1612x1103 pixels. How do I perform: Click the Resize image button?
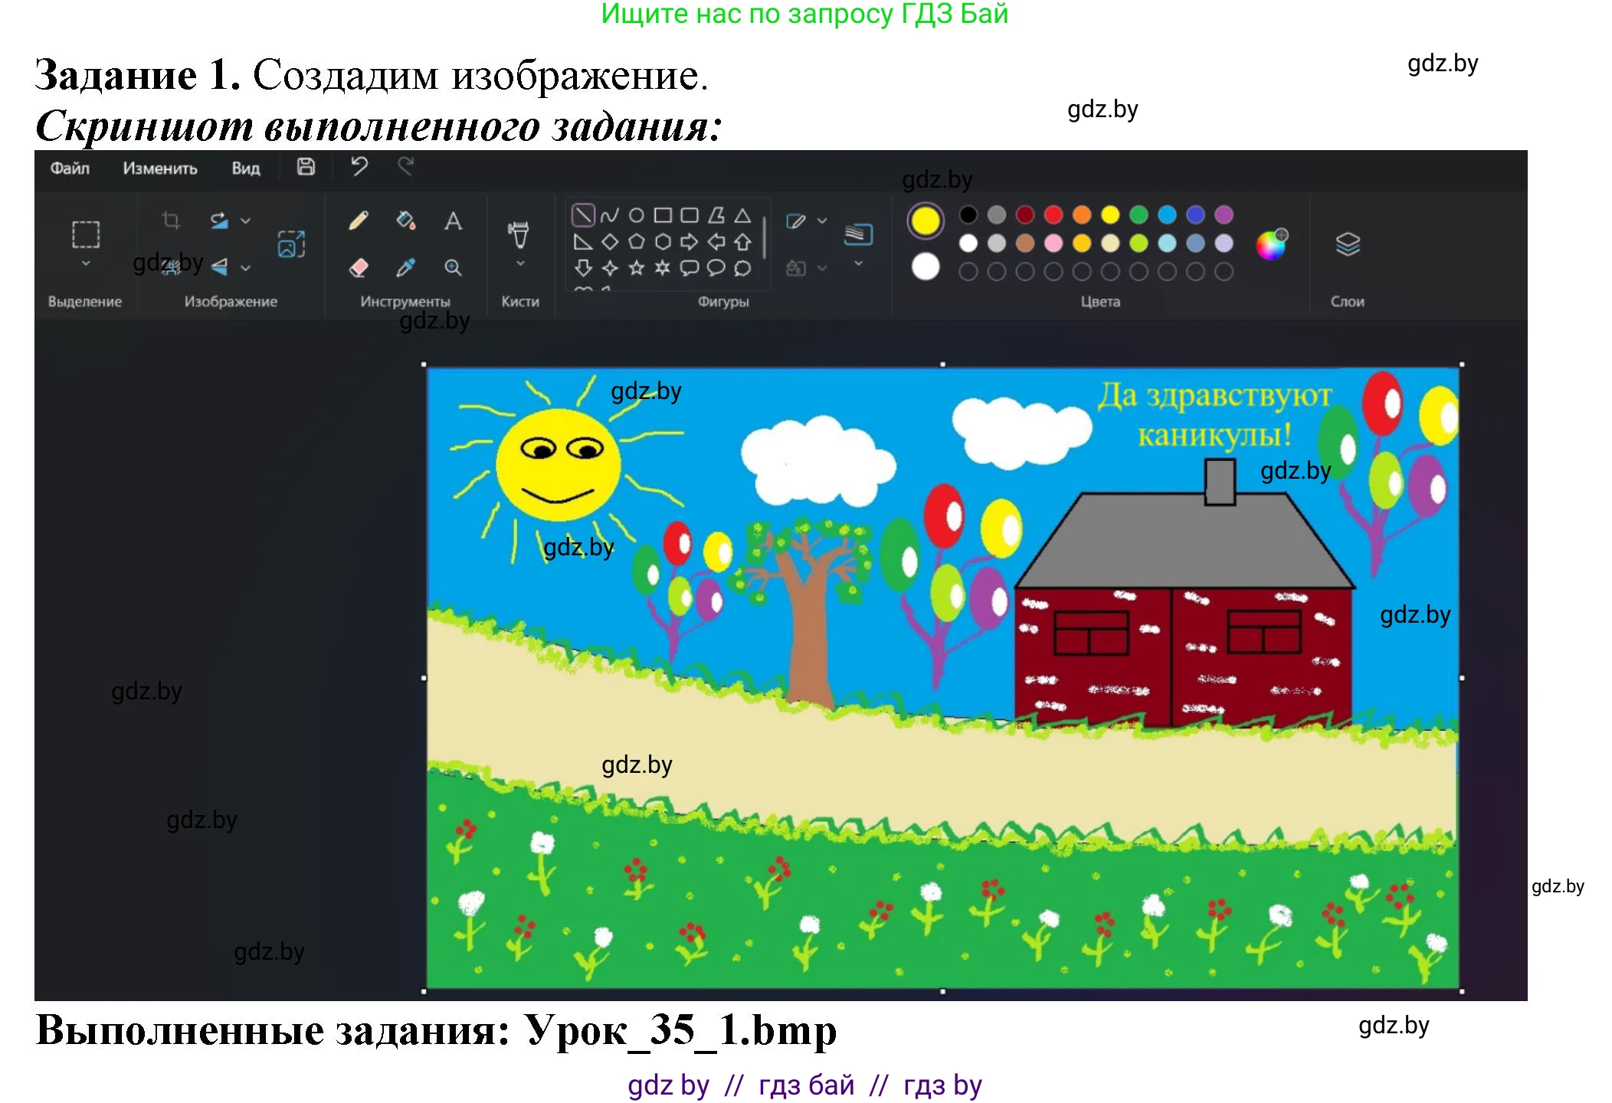pyautogui.click(x=290, y=244)
